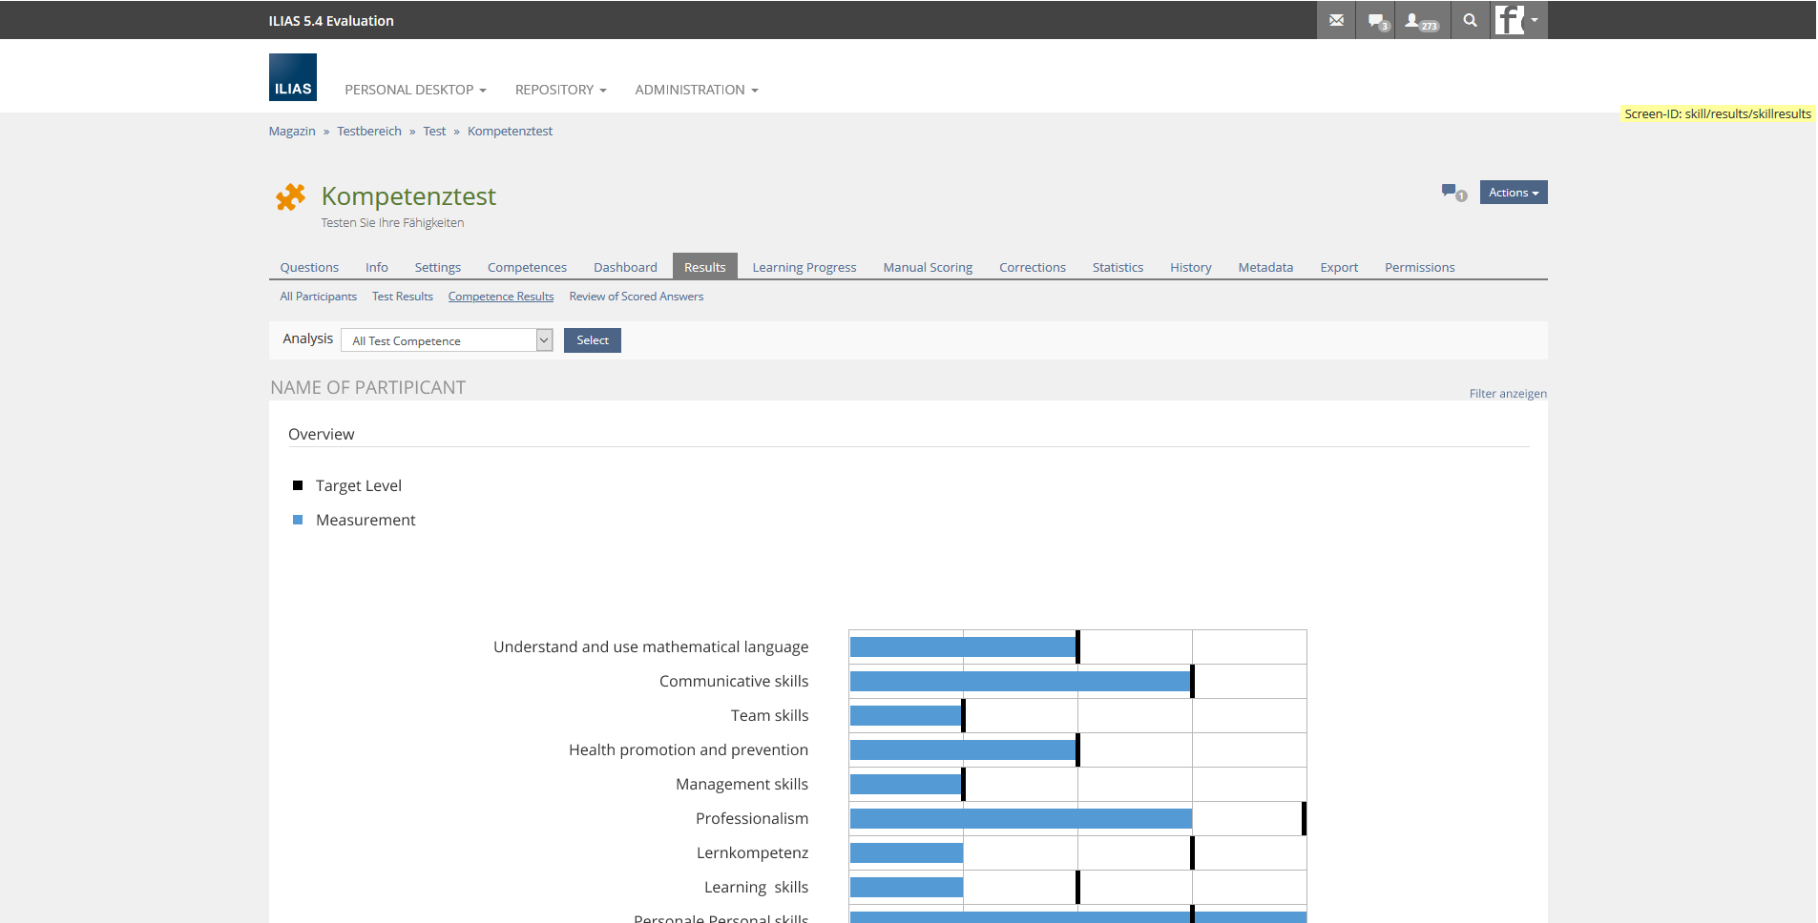The image size is (1818, 923).
Task: Open the comments icon beside Actions
Action: pyautogui.click(x=1452, y=193)
